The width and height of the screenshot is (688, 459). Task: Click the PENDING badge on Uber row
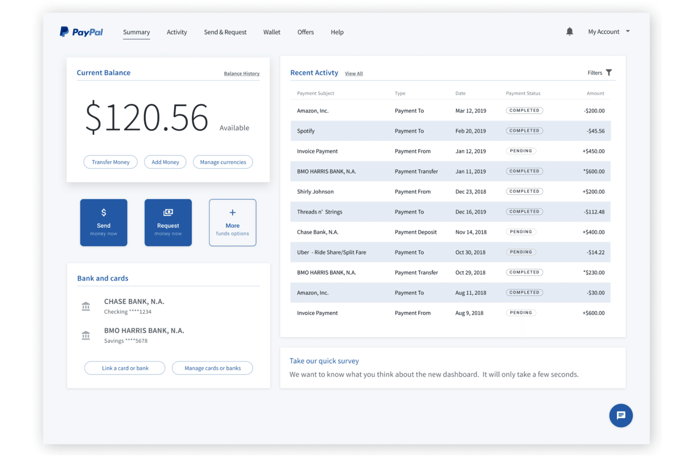(x=521, y=252)
